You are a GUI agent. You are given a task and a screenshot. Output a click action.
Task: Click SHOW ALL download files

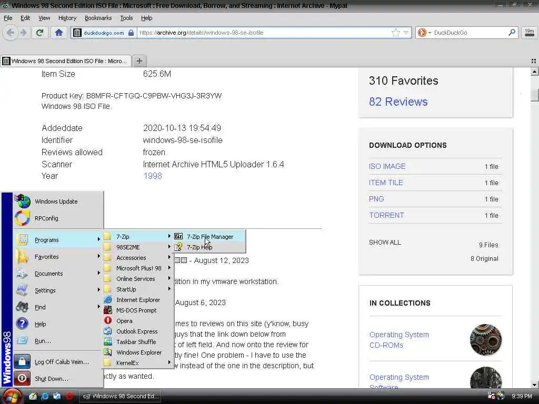pyautogui.click(x=385, y=242)
